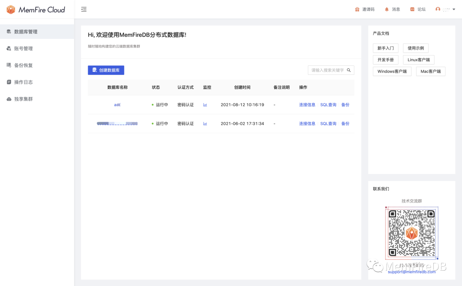This screenshot has width=462, height=286.
Task: Select 独享集群 in the sidebar
Action: (x=37, y=99)
